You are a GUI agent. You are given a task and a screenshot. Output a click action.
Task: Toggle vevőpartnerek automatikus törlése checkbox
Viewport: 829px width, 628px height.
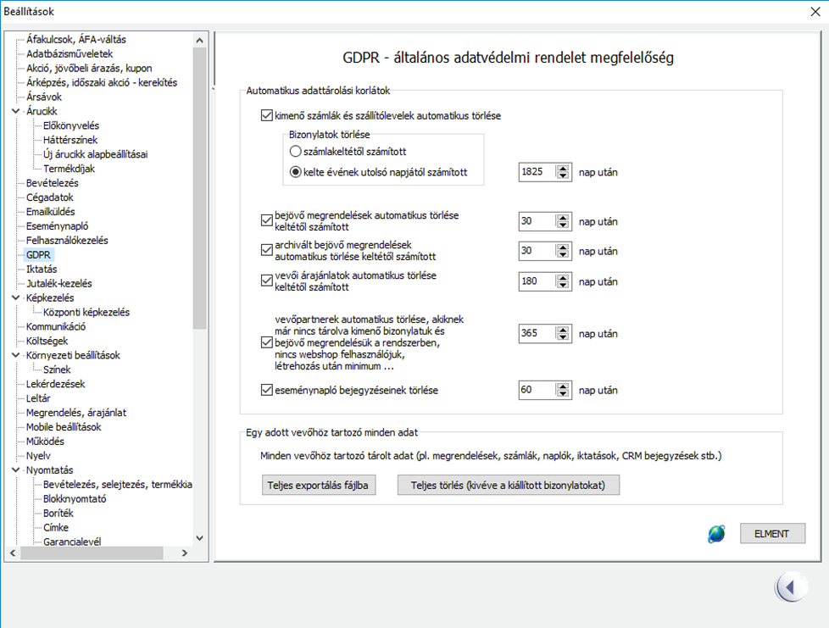(267, 342)
